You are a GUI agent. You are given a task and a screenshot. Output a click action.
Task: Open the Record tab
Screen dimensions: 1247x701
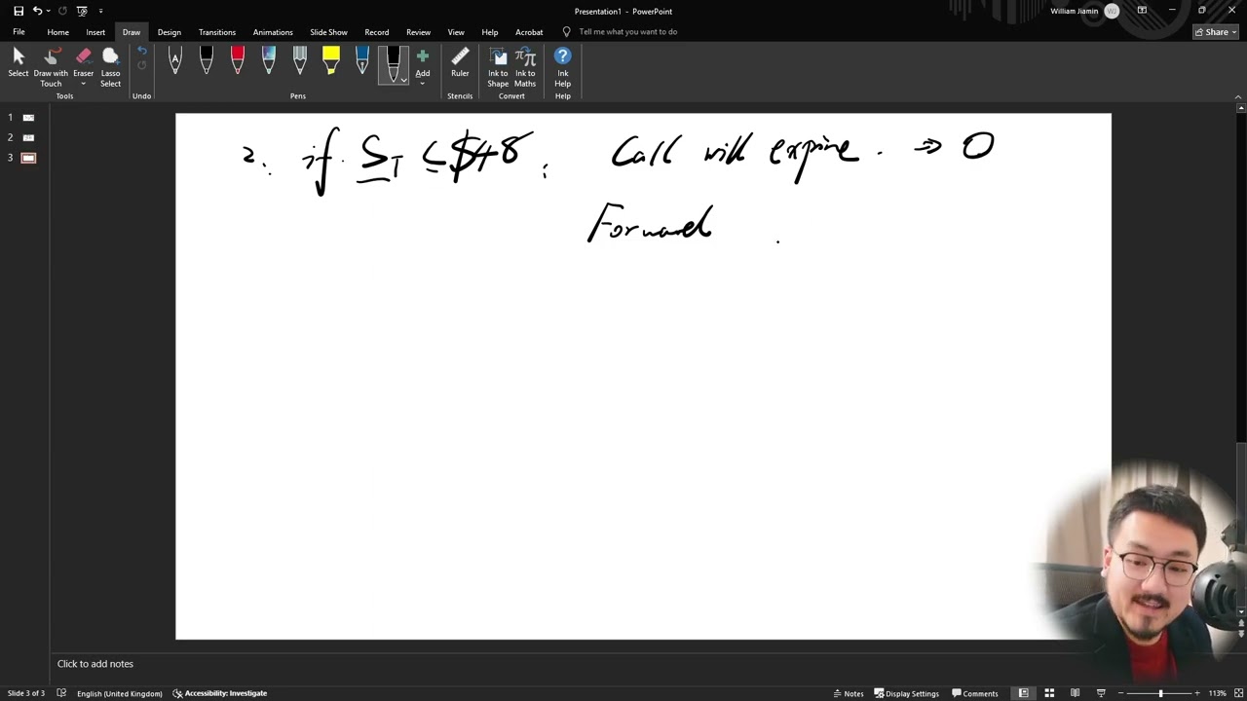click(x=376, y=32)
